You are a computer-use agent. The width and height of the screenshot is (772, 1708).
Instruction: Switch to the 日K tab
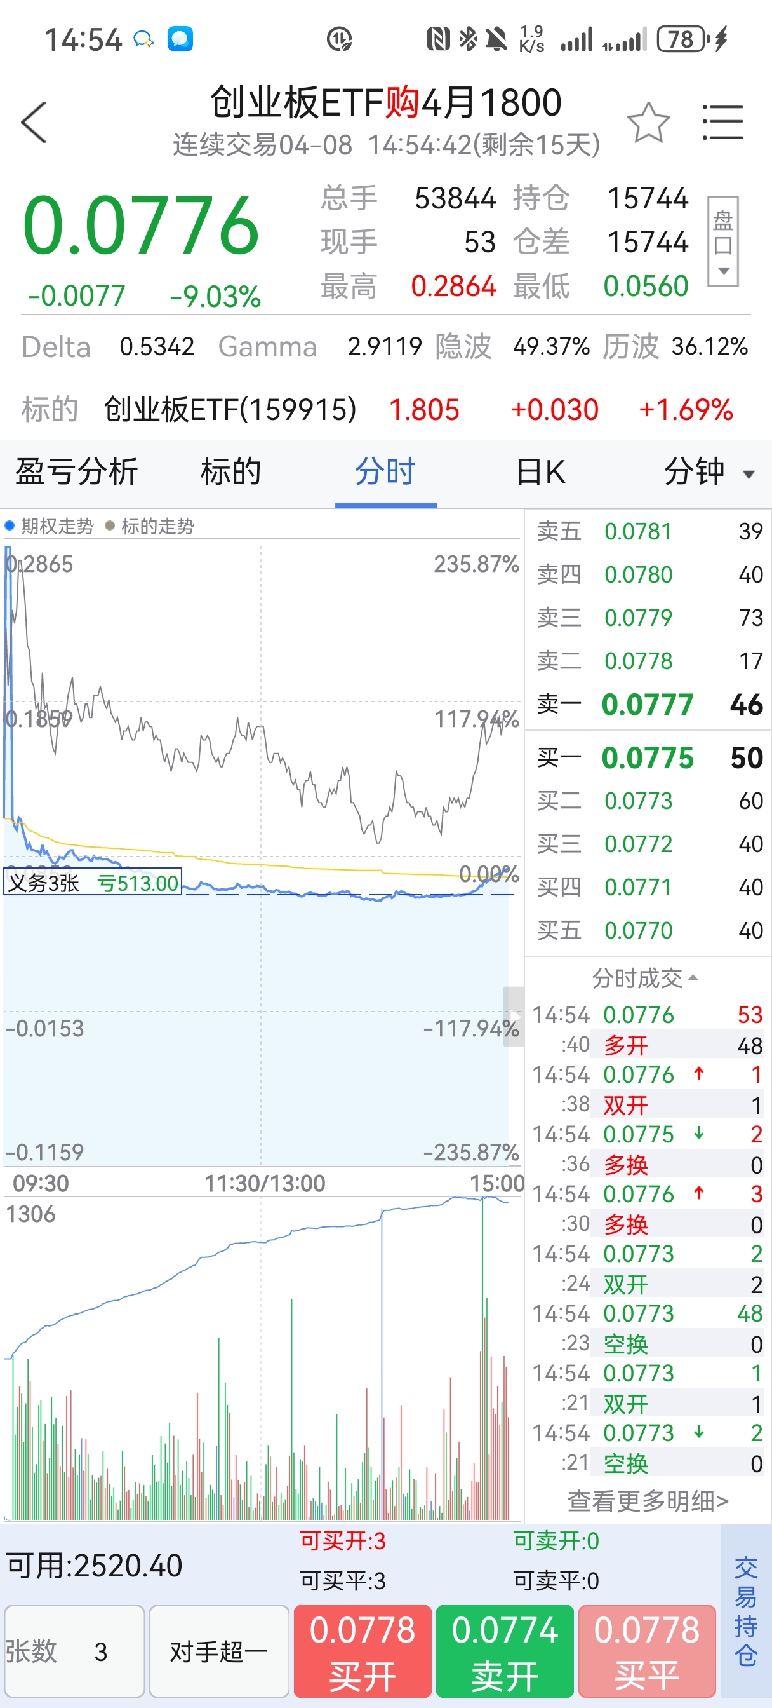541,472
